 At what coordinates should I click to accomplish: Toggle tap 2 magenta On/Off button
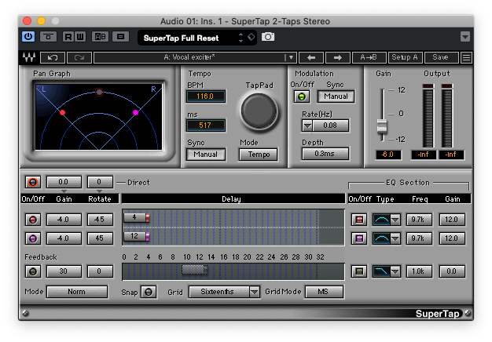point(33,238)
